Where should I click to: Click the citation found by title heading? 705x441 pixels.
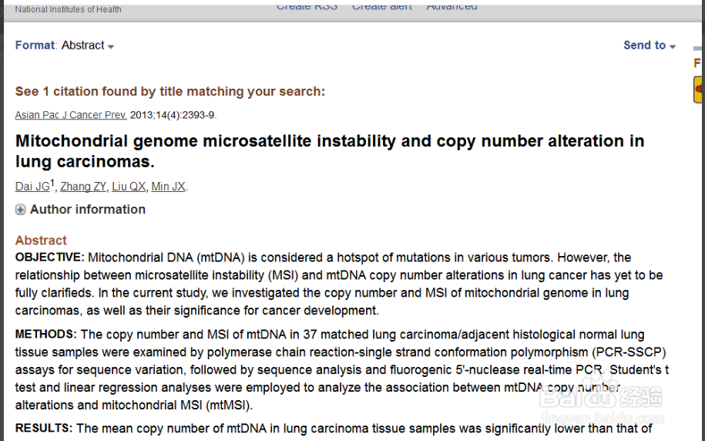(170, 92)
